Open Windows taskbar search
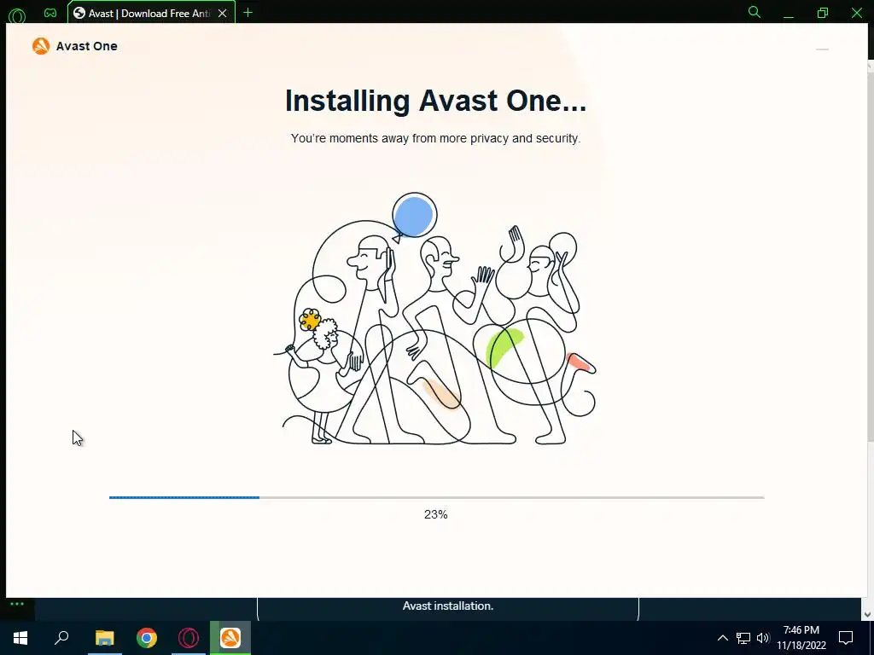 coord(61,638)
